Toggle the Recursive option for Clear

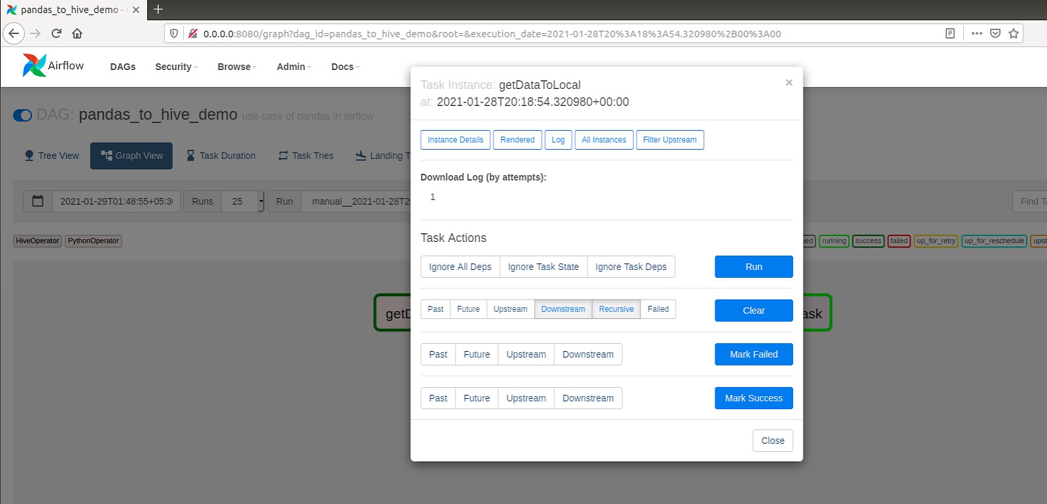[x=616, y=309]
